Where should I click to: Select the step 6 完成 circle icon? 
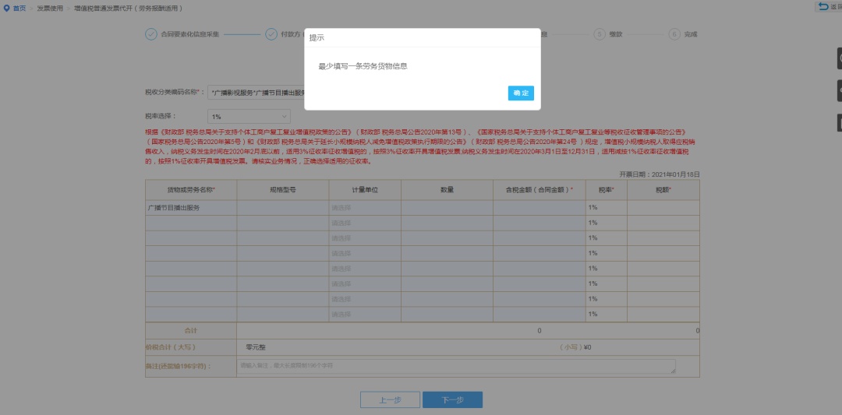(674, 34)
